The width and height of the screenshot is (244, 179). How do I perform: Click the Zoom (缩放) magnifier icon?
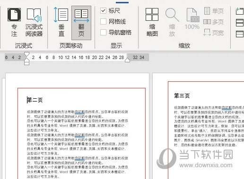172,15
